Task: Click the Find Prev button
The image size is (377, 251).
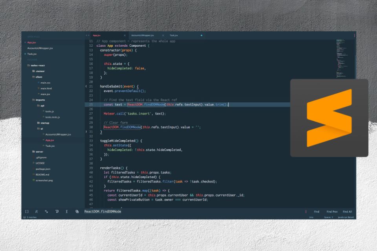Action: [x=332, y=212]
